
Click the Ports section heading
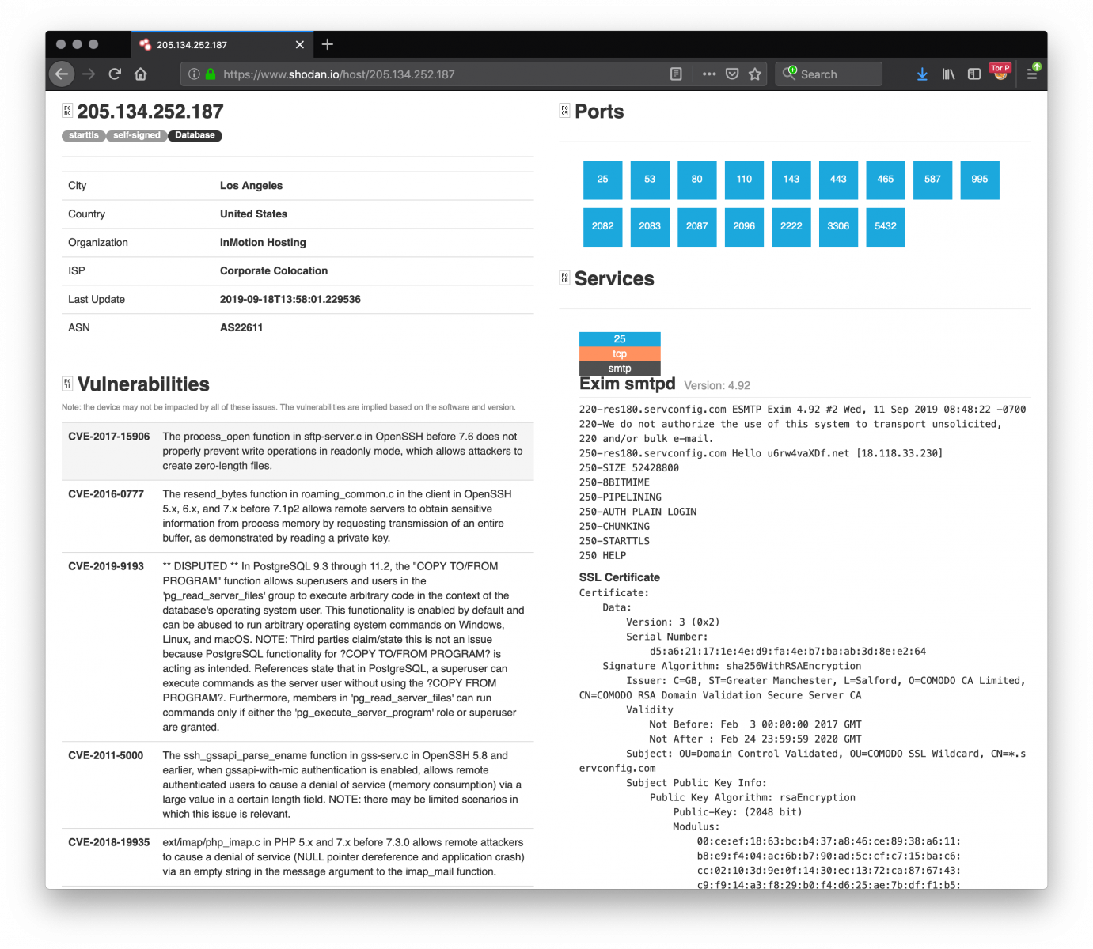[x=599, y=112]
